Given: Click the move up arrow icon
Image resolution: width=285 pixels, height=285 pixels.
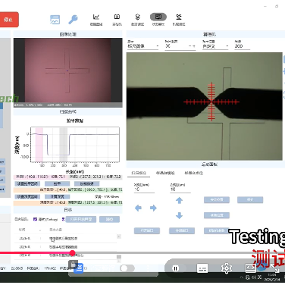Looking at the screenshot, I should coord(179,200).
